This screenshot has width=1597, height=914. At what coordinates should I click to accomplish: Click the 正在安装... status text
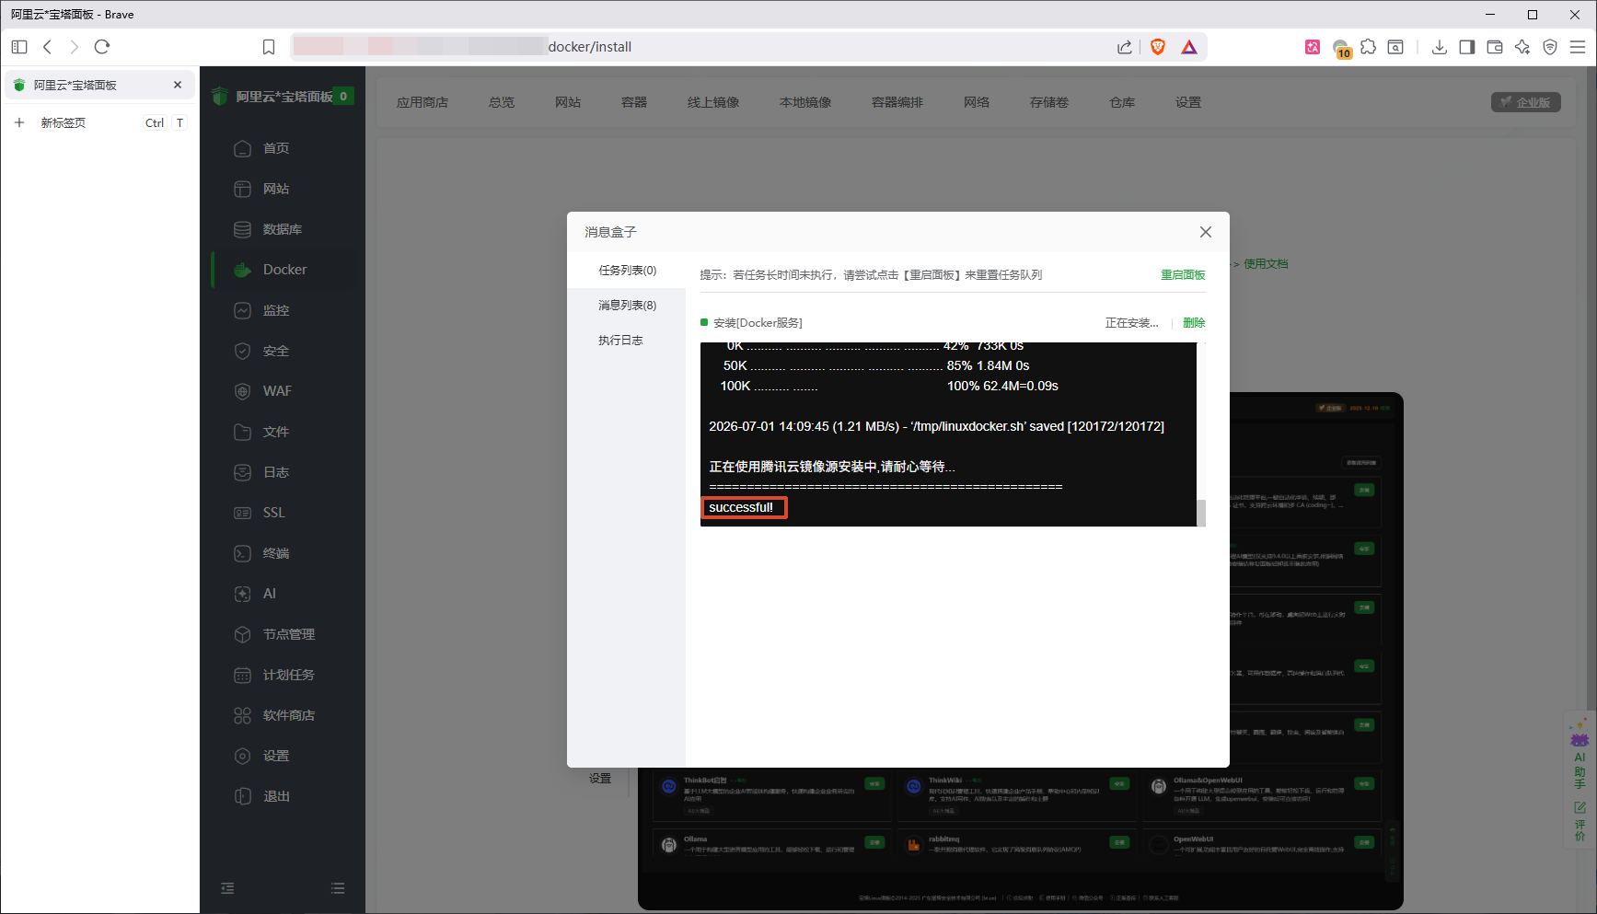pyautogui.click(x=1131, y=323)
